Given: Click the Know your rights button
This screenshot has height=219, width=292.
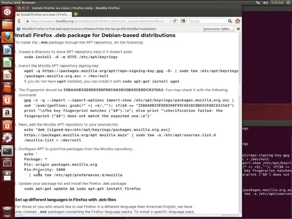Looking at the screenshot, I should (218, 29).
